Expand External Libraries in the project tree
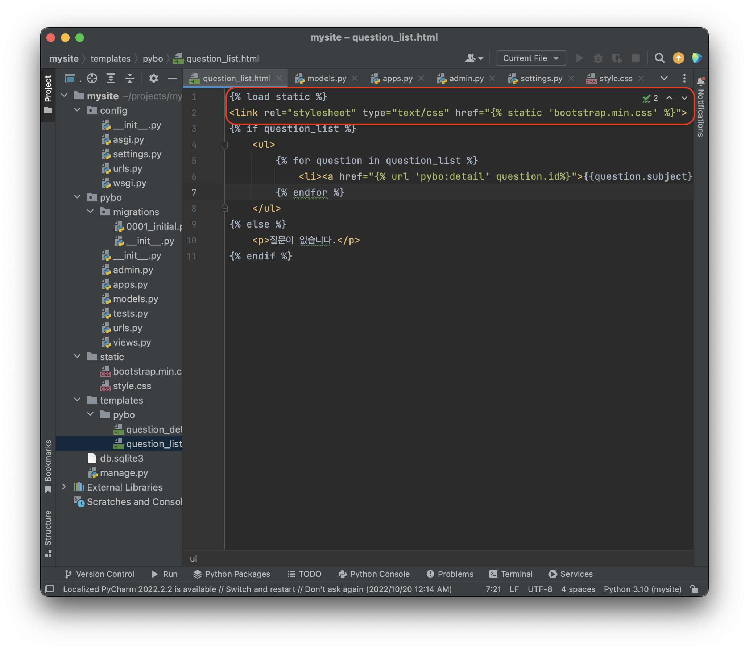Viewport: 749px width, 650px height. (x=64, y=487)
